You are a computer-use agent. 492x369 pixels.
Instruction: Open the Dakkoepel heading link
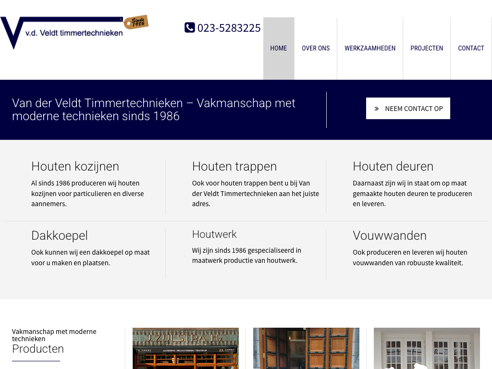click(60, 235)
